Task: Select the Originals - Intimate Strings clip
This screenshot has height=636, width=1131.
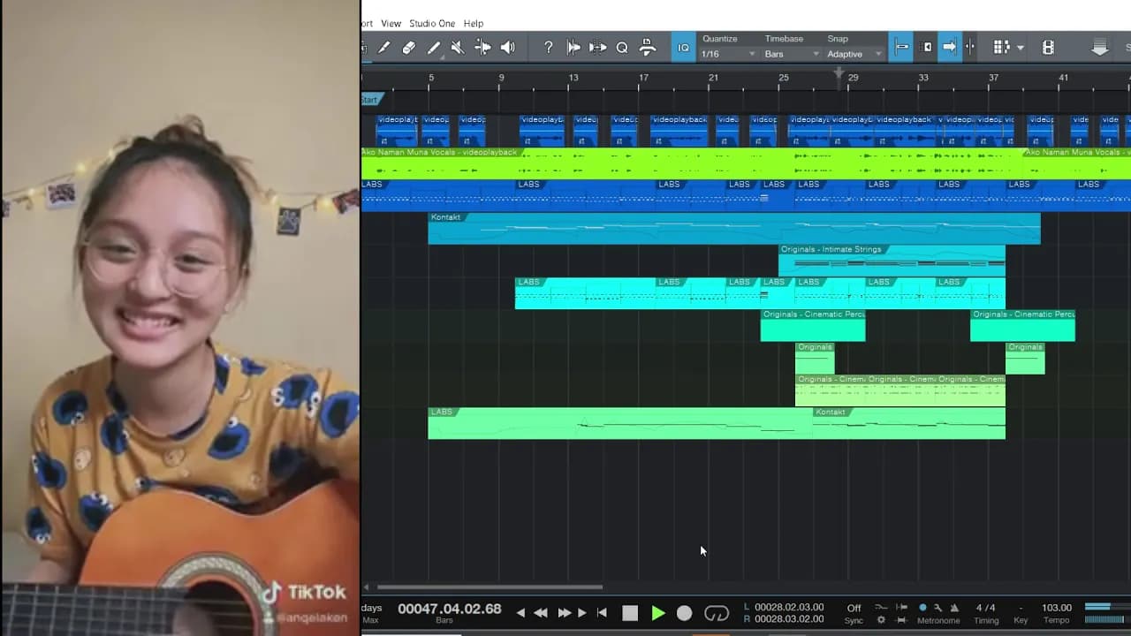Action: (x=892, y=260)
